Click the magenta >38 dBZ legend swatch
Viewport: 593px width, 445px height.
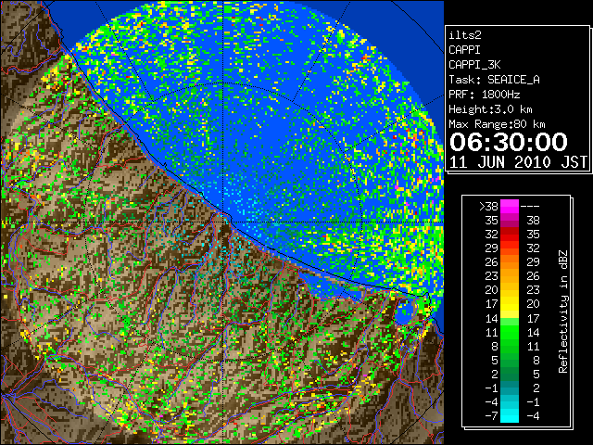[x=510, y=206]
